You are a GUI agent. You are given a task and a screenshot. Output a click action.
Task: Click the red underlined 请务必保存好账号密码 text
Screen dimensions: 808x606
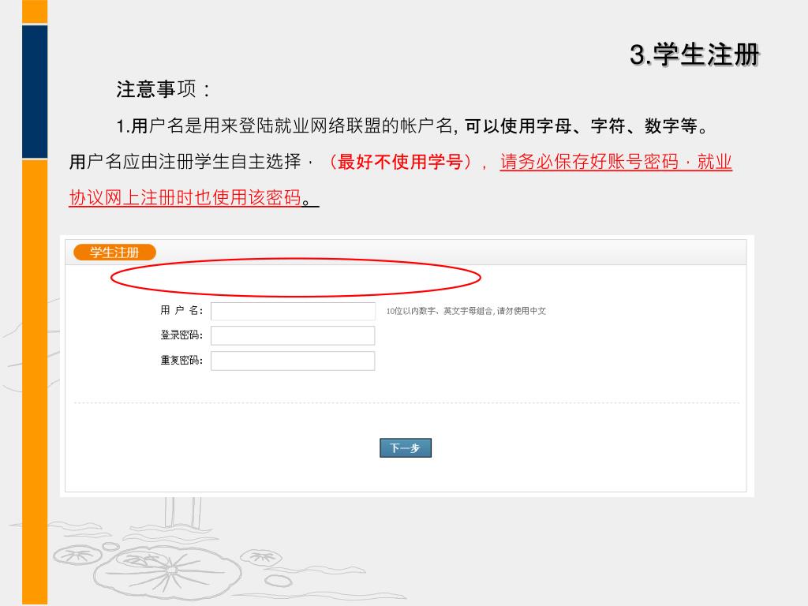coord(589,162)
